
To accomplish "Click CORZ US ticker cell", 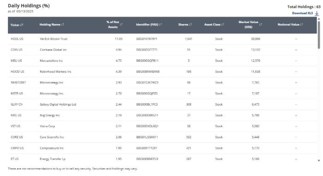I will tap(17, 137).
